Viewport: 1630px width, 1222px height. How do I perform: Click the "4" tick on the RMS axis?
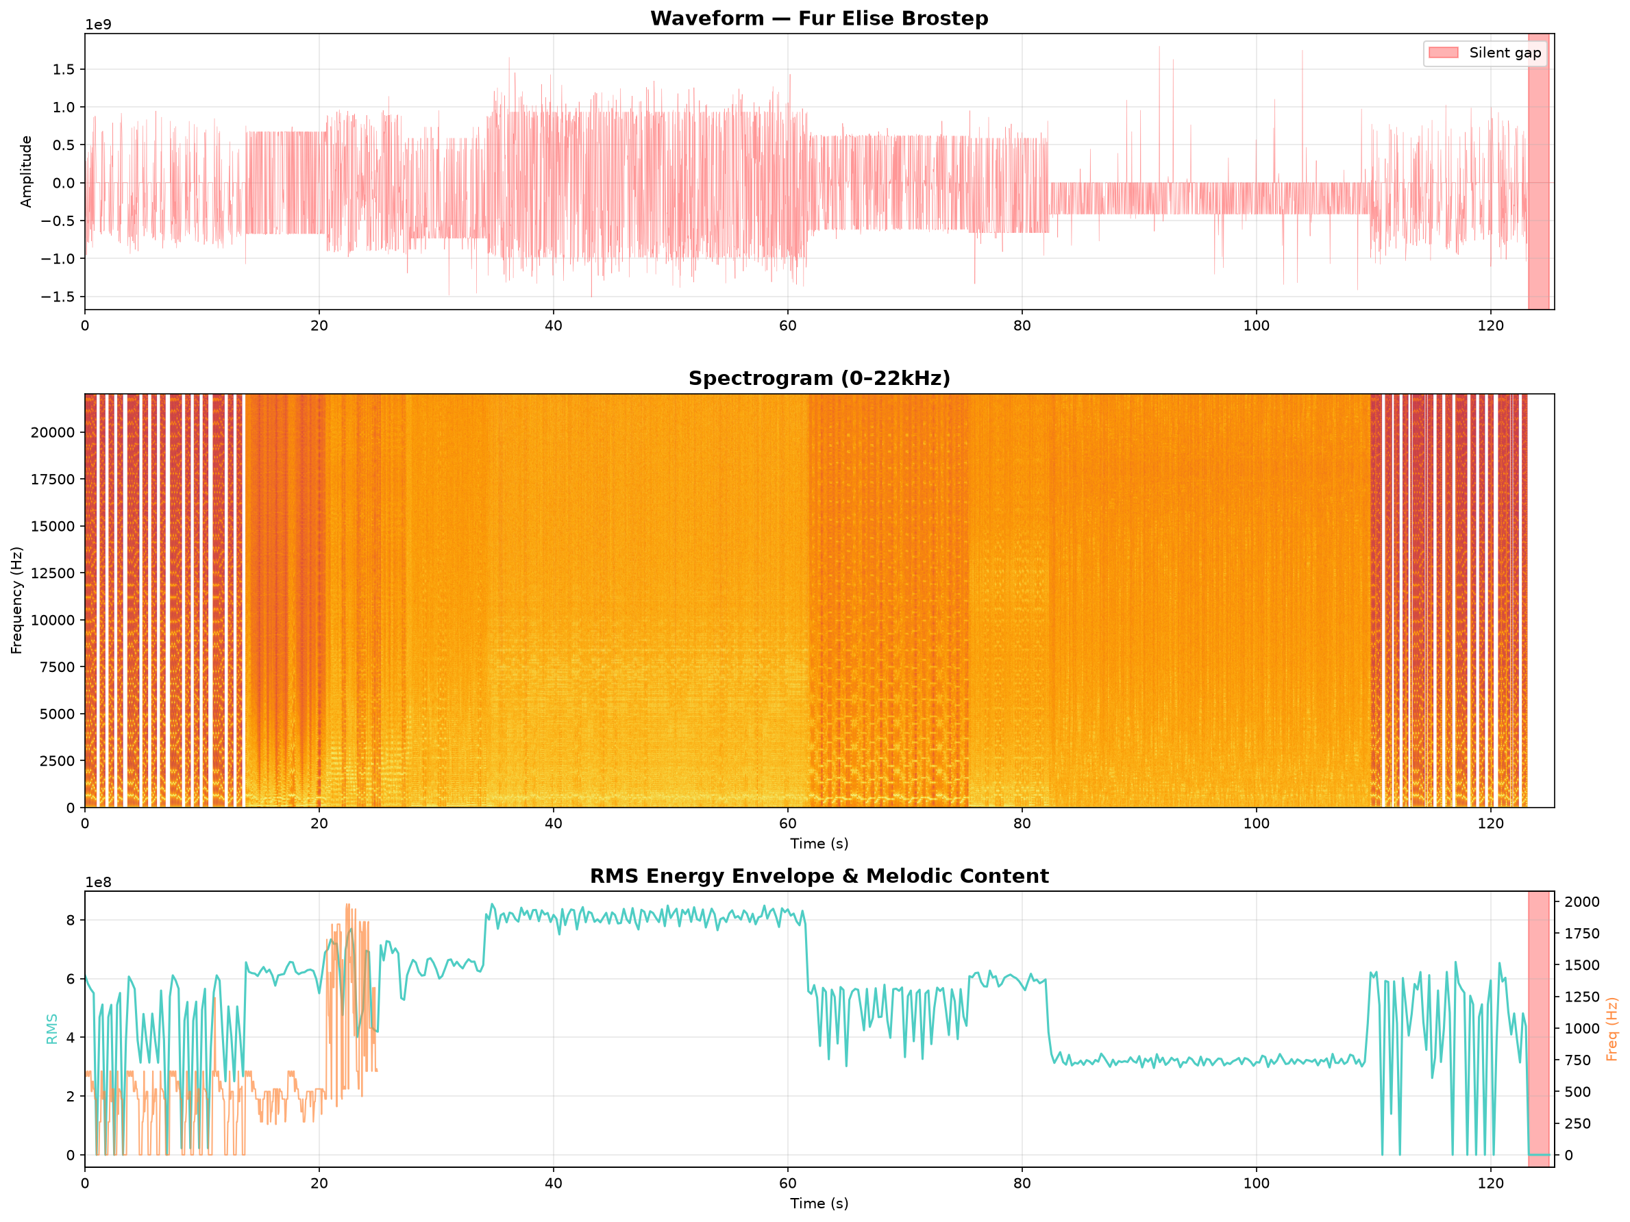point(71,1037)
